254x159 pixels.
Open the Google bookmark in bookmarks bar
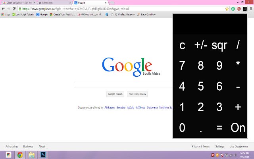42,14
